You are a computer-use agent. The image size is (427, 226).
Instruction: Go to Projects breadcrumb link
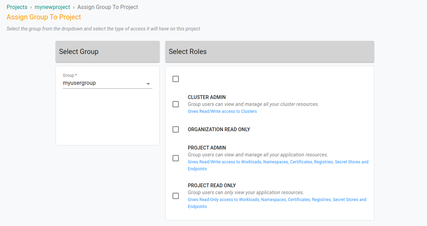17,7
